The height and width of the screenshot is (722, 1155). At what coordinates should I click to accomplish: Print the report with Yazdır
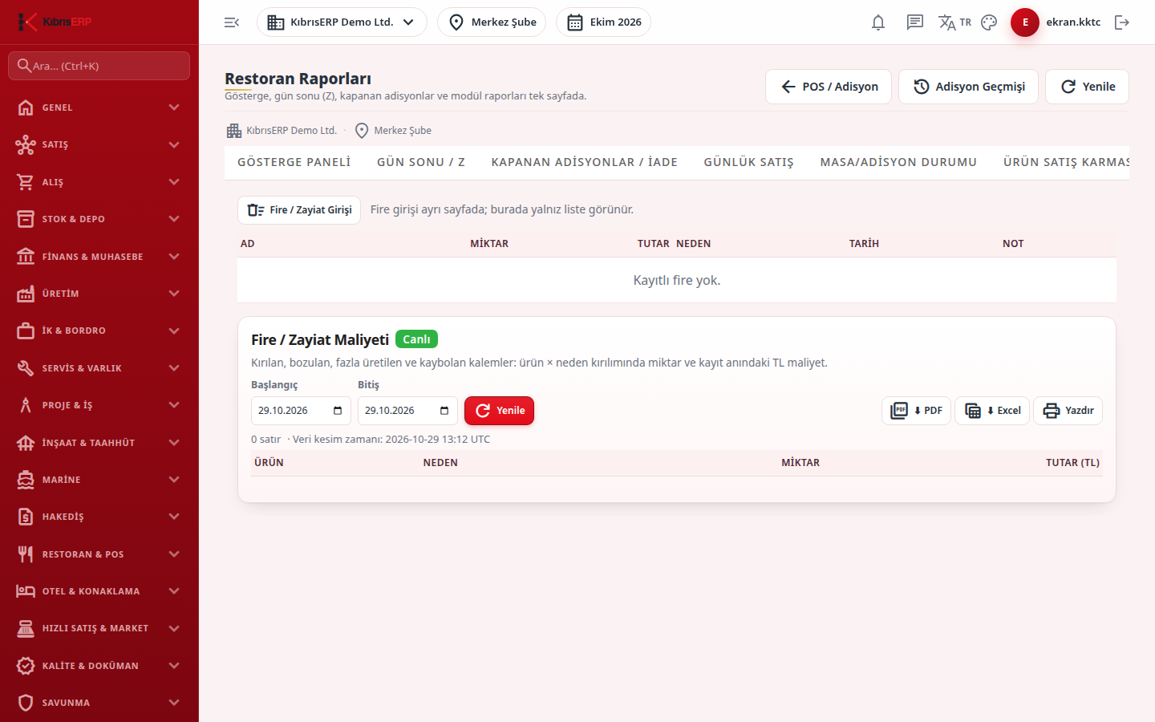point(1068,411)
